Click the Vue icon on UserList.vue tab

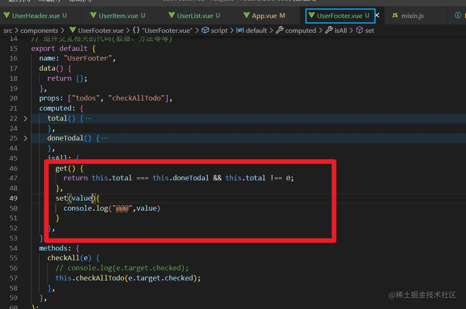(172, 15)
